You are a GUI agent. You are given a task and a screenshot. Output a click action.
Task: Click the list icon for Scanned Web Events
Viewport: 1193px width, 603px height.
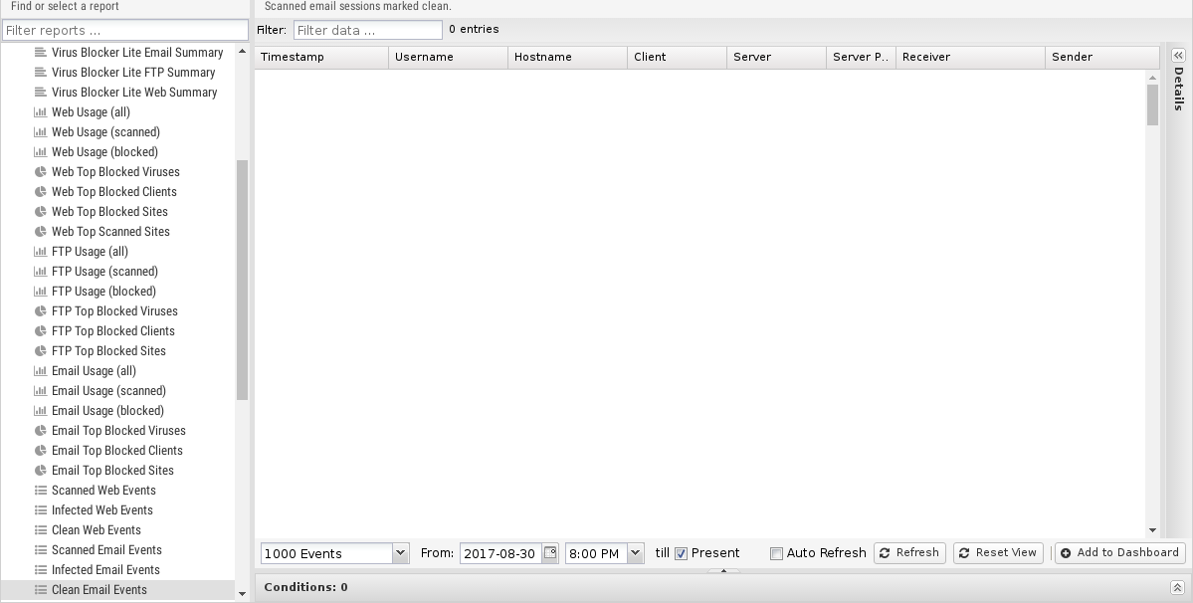coord(41,491)
